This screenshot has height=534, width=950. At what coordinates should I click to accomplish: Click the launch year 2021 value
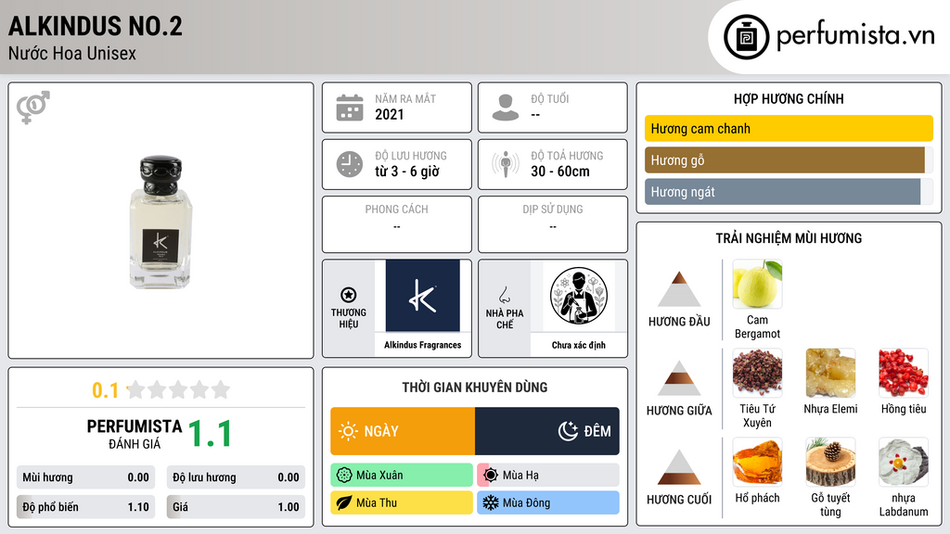coord(389,114)
